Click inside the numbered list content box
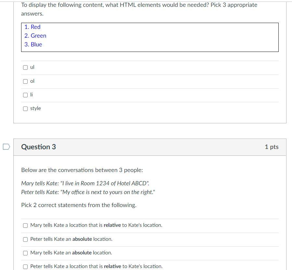 tap(150, 37)
